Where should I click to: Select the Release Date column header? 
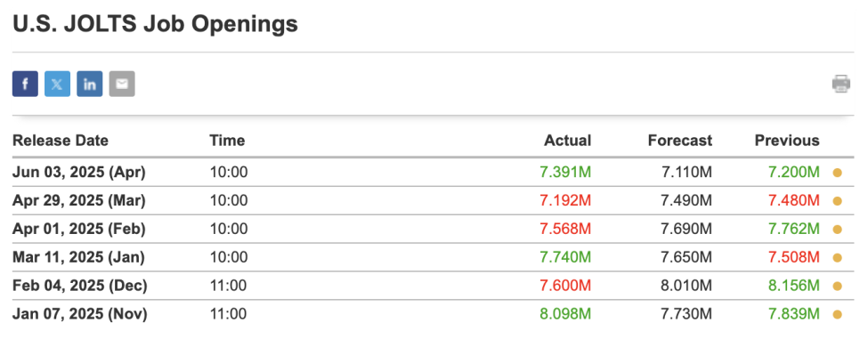coord(61,141)
